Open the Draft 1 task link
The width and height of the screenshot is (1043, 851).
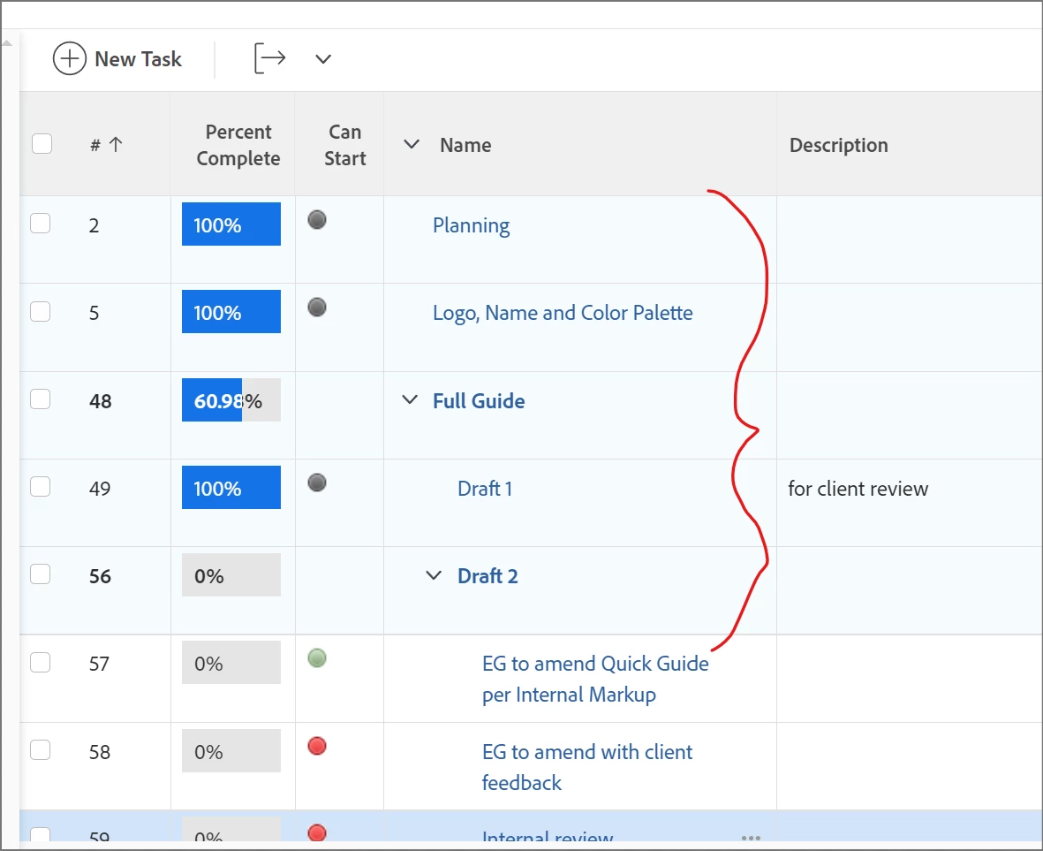point(485,489)
